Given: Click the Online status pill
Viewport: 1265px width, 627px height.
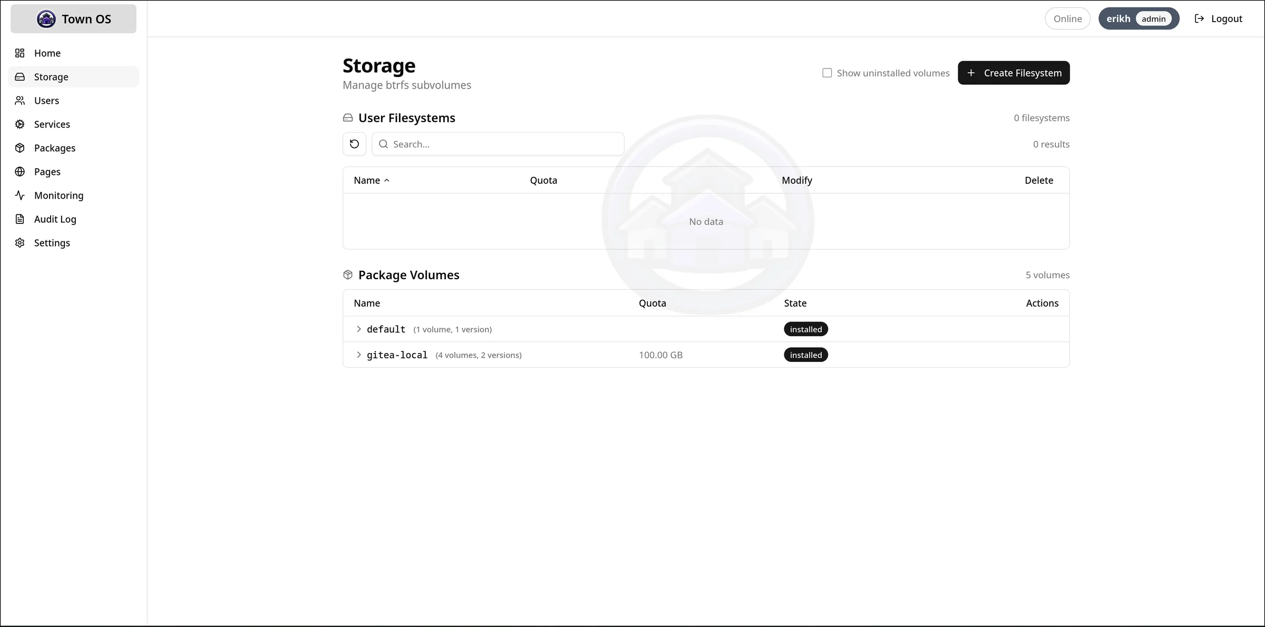Looking at the screenshot, I should click(x=1067, y=19).
